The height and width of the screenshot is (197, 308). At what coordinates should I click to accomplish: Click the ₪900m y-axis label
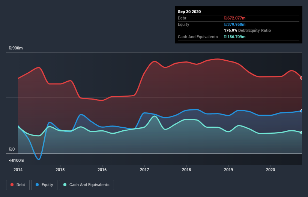point(16,48)
